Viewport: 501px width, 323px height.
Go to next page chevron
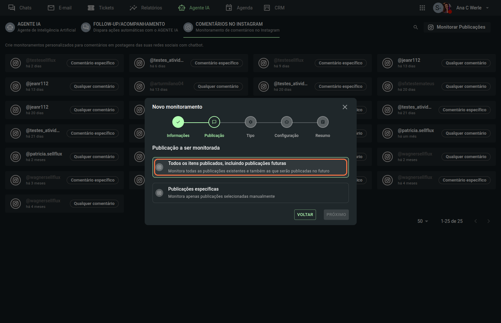(x=488, y=221)
